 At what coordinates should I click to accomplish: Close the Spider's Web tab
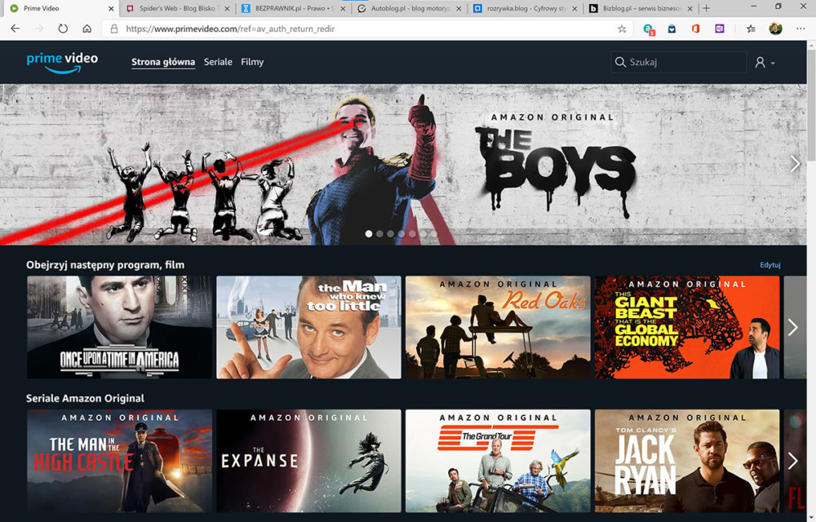point(227,9)
